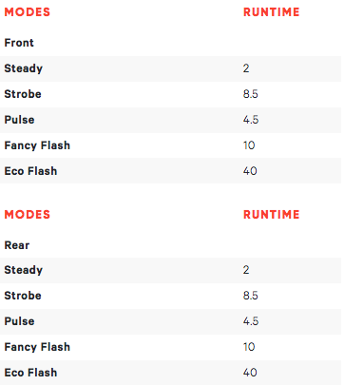Click Rear Fancy Flash runtime value 10
Image resolution: width=344 pixels, height=385 pixels.
(249, 347)
